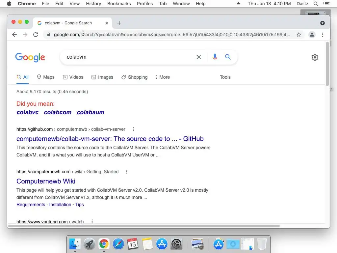Viewport: 337px width, 253px height.
Task: Open the Installation sitelink
Action: coord(60,205)
